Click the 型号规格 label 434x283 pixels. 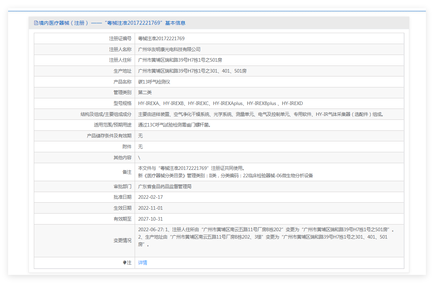(122, 103)
